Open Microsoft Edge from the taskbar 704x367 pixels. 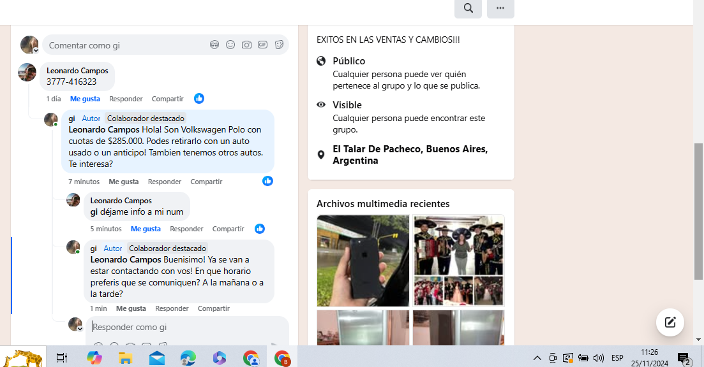tap(188, 357)
